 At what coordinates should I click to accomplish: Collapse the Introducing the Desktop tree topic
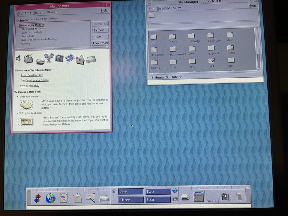(x=17, y=25)
